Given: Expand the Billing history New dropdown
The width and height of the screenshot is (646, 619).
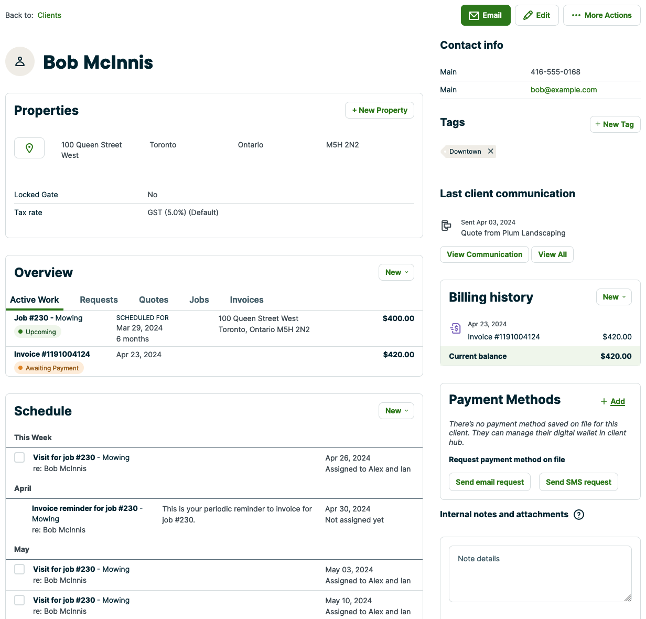Looking at the screenshot, I should (x=613, y=297).
